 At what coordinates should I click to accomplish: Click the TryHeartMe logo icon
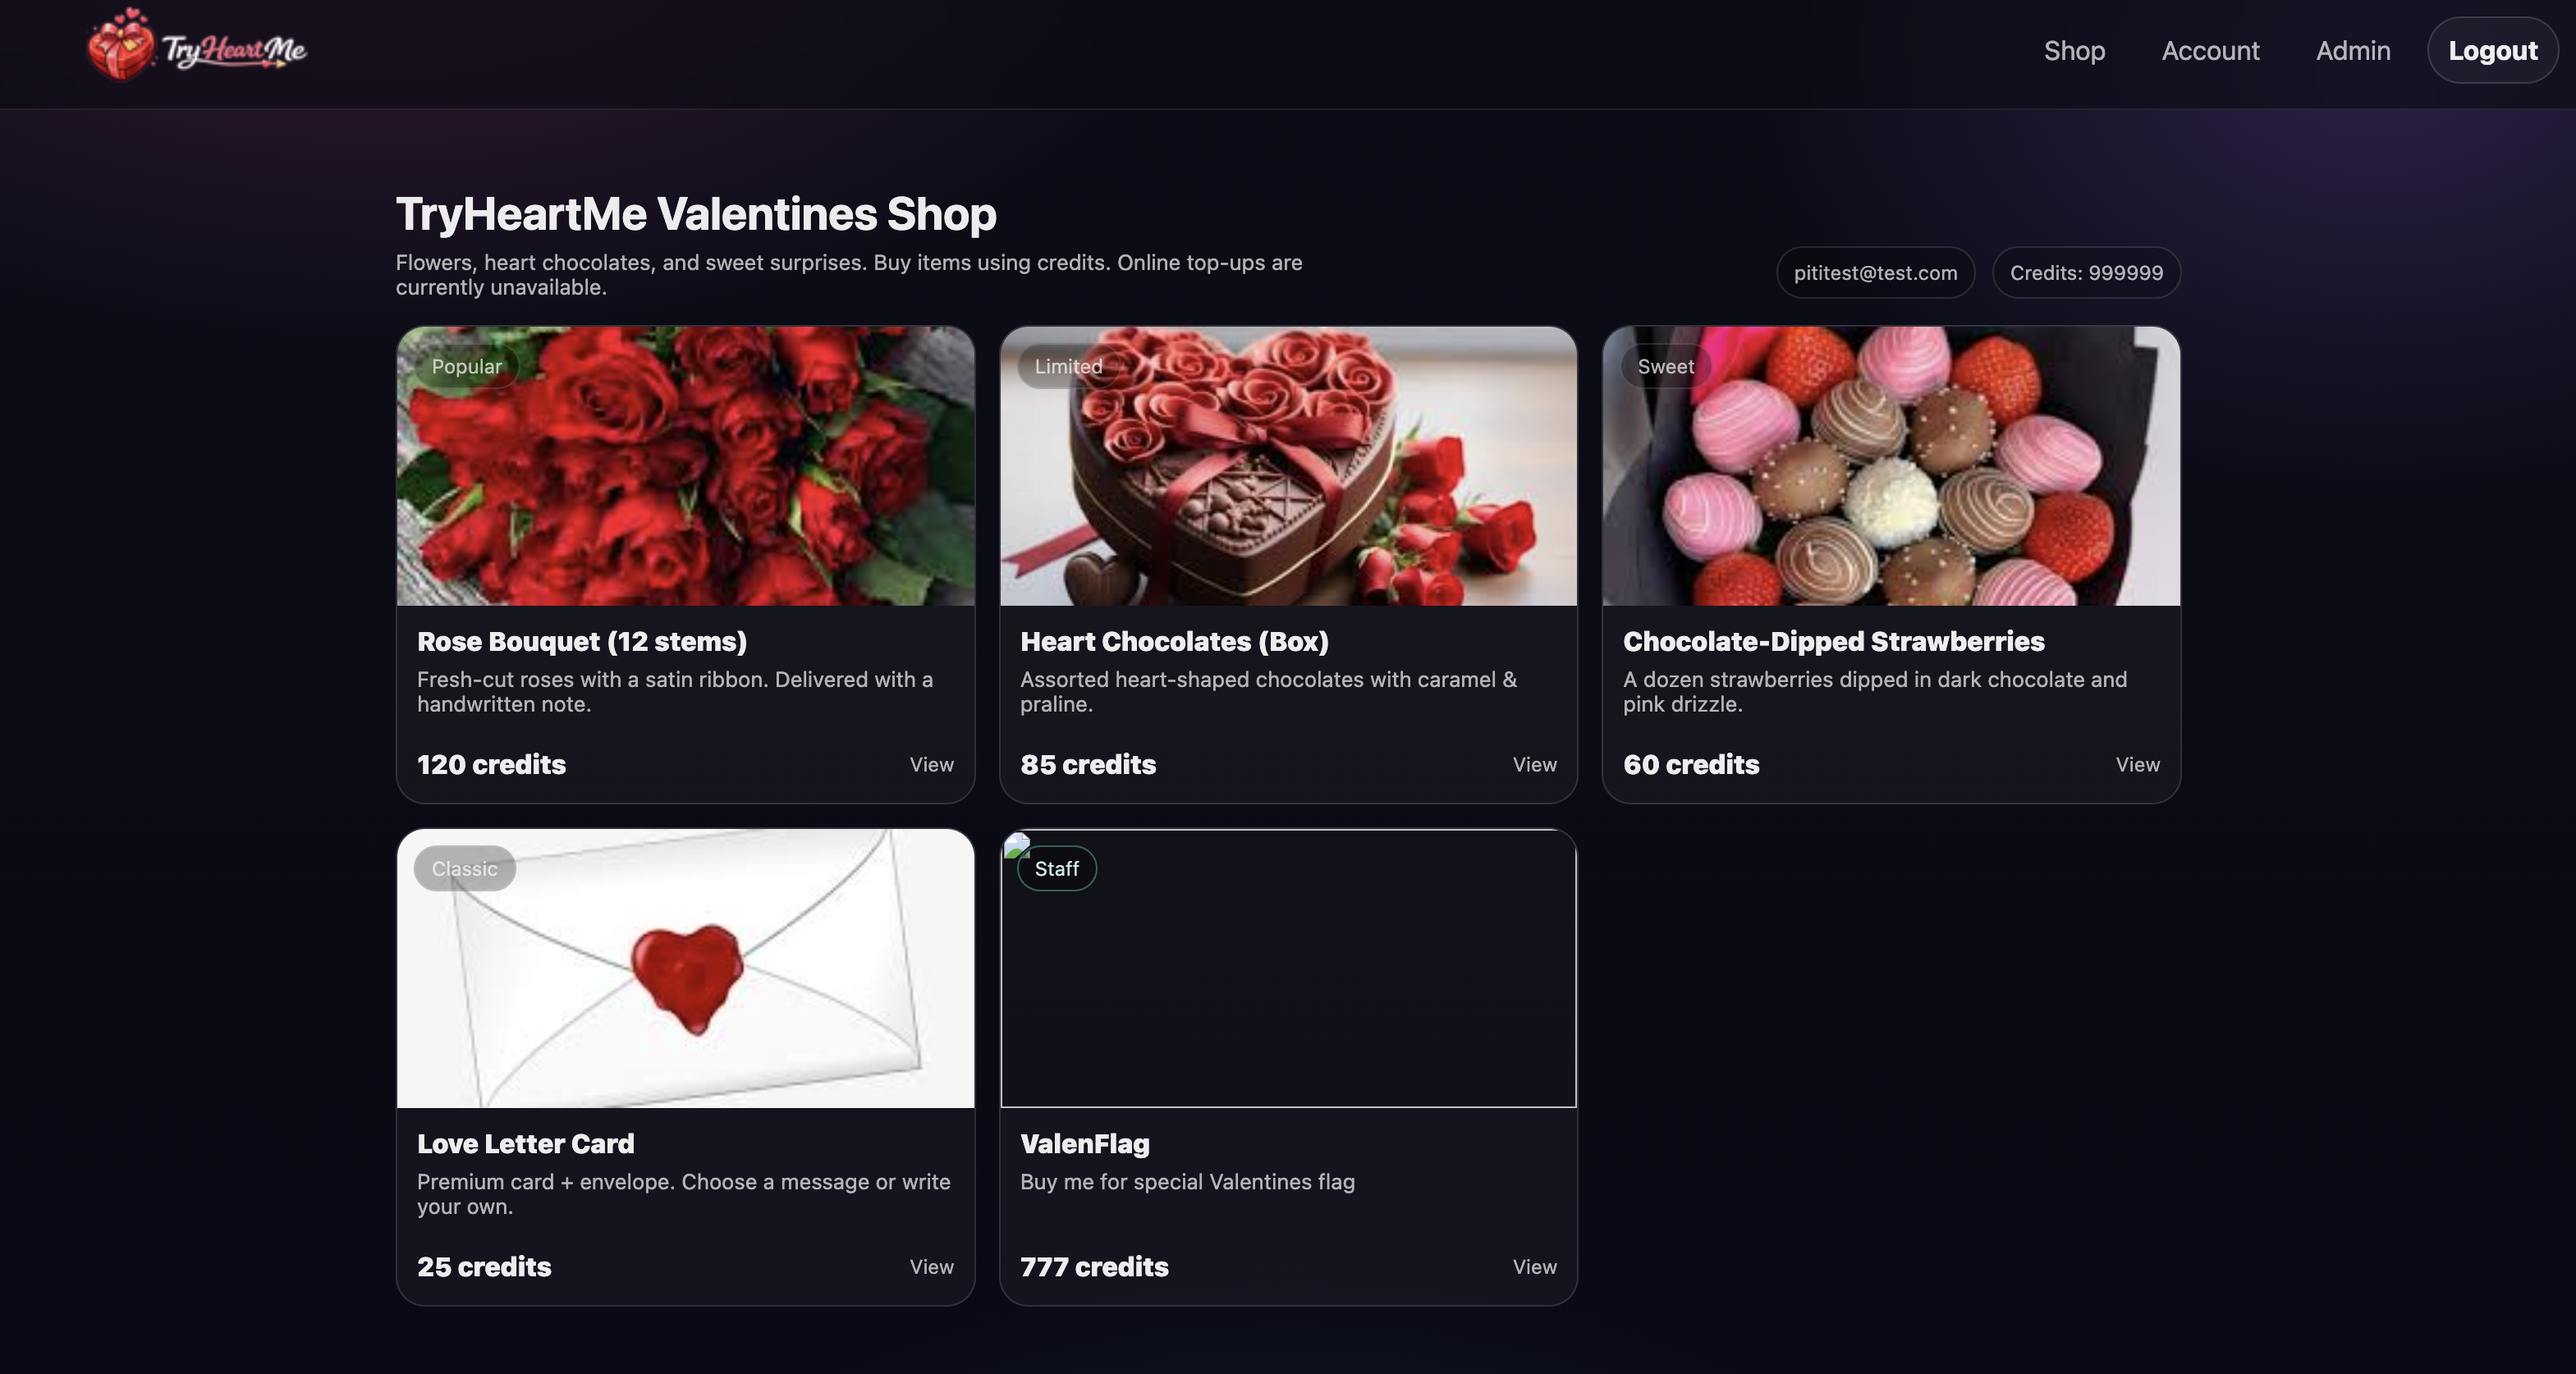click(120, 45)
